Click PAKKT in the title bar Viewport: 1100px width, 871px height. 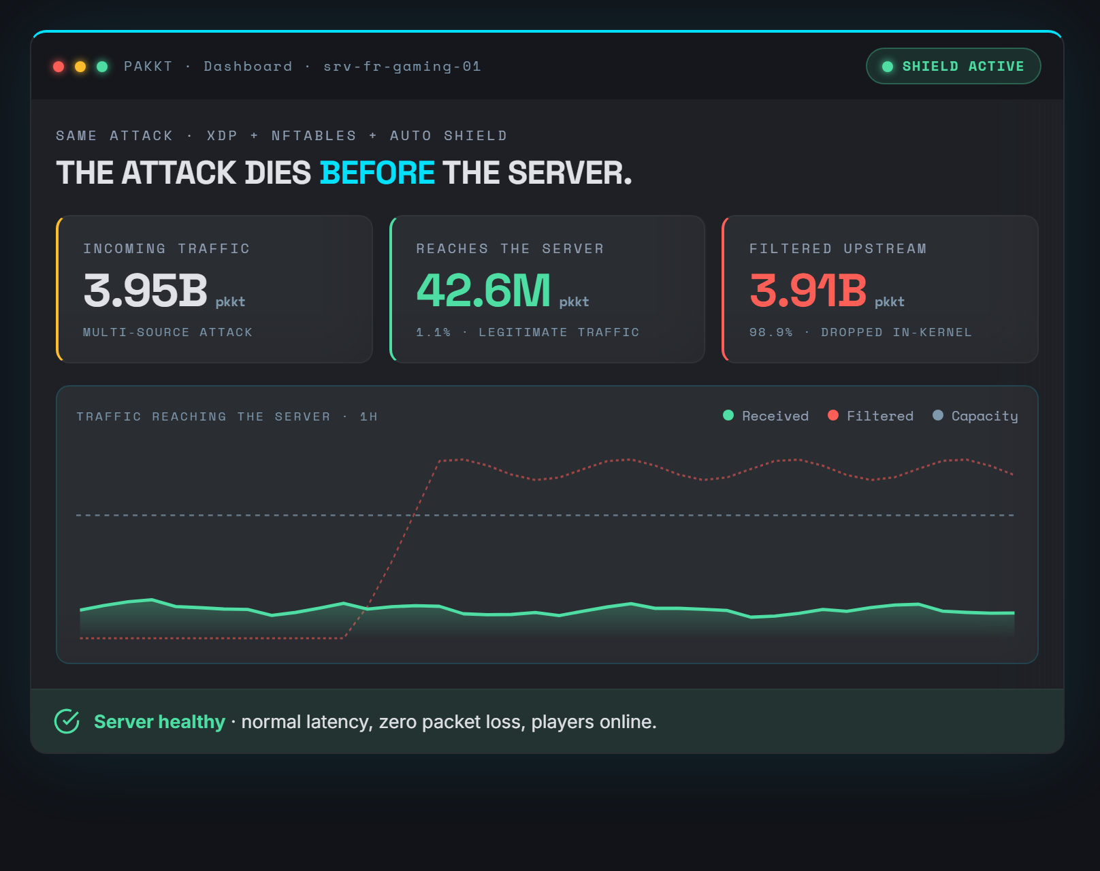148,66
